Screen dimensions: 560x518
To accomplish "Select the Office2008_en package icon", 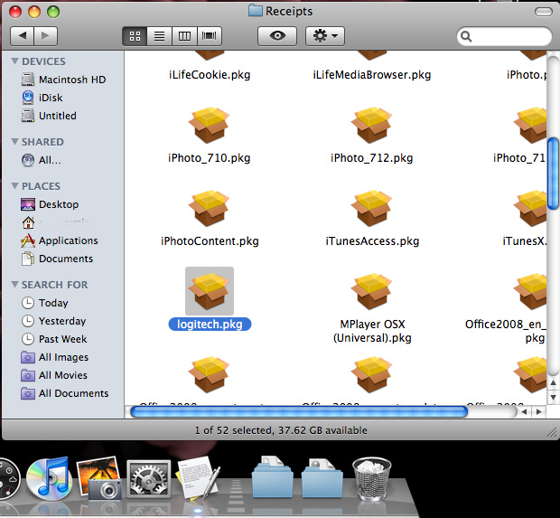I will [529, 292].
